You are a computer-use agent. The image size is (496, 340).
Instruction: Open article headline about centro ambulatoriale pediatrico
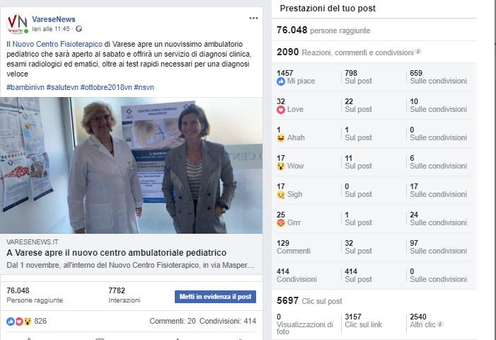[117, 253]
